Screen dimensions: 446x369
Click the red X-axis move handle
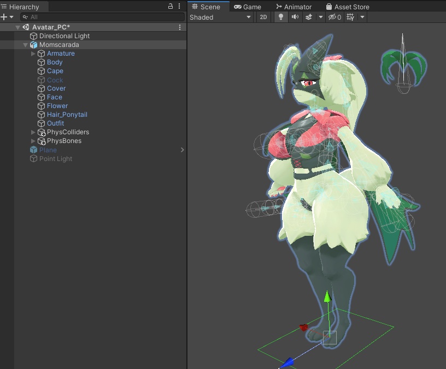[303, 328]
